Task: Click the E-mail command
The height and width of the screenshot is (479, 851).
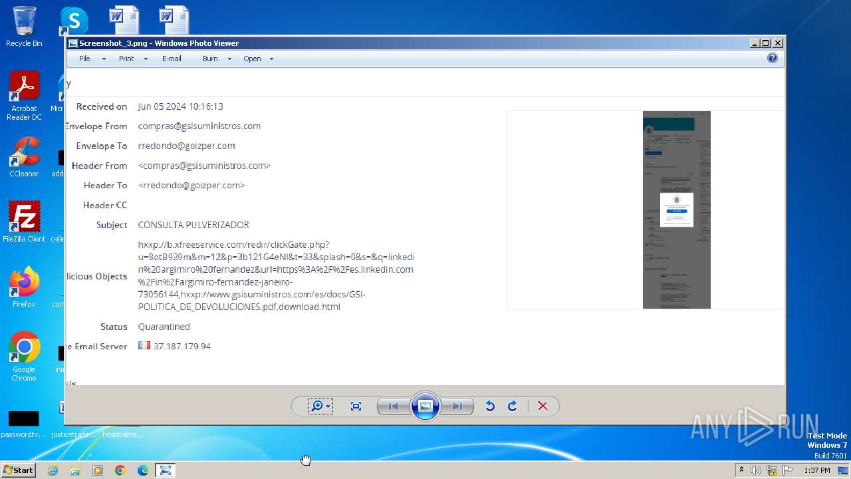Action: click(172, 59)
